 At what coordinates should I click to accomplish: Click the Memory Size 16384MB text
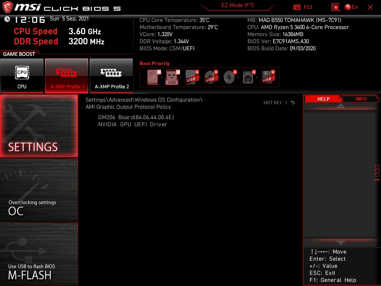275,34
